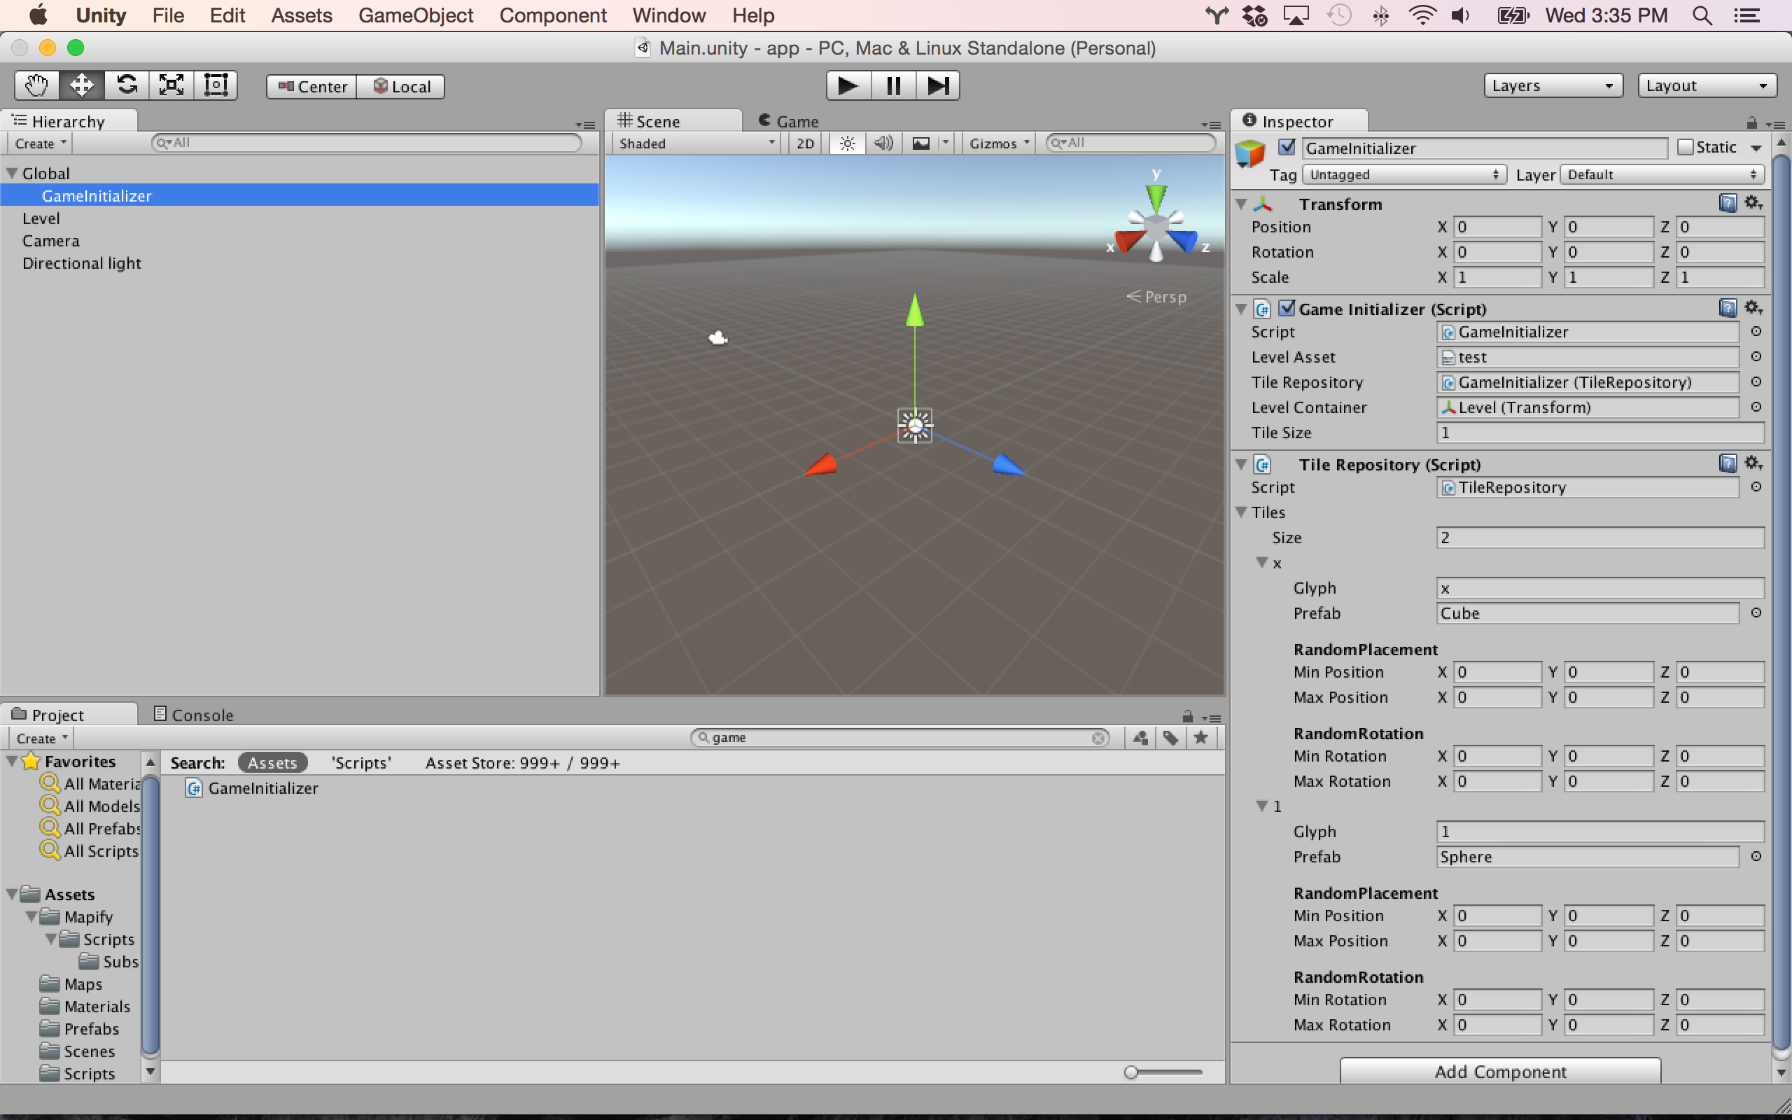Open Game Initializer component gear menu
This screenshot has width=1792, height=1120.
pyautogui.click(x=1753, y=308)
